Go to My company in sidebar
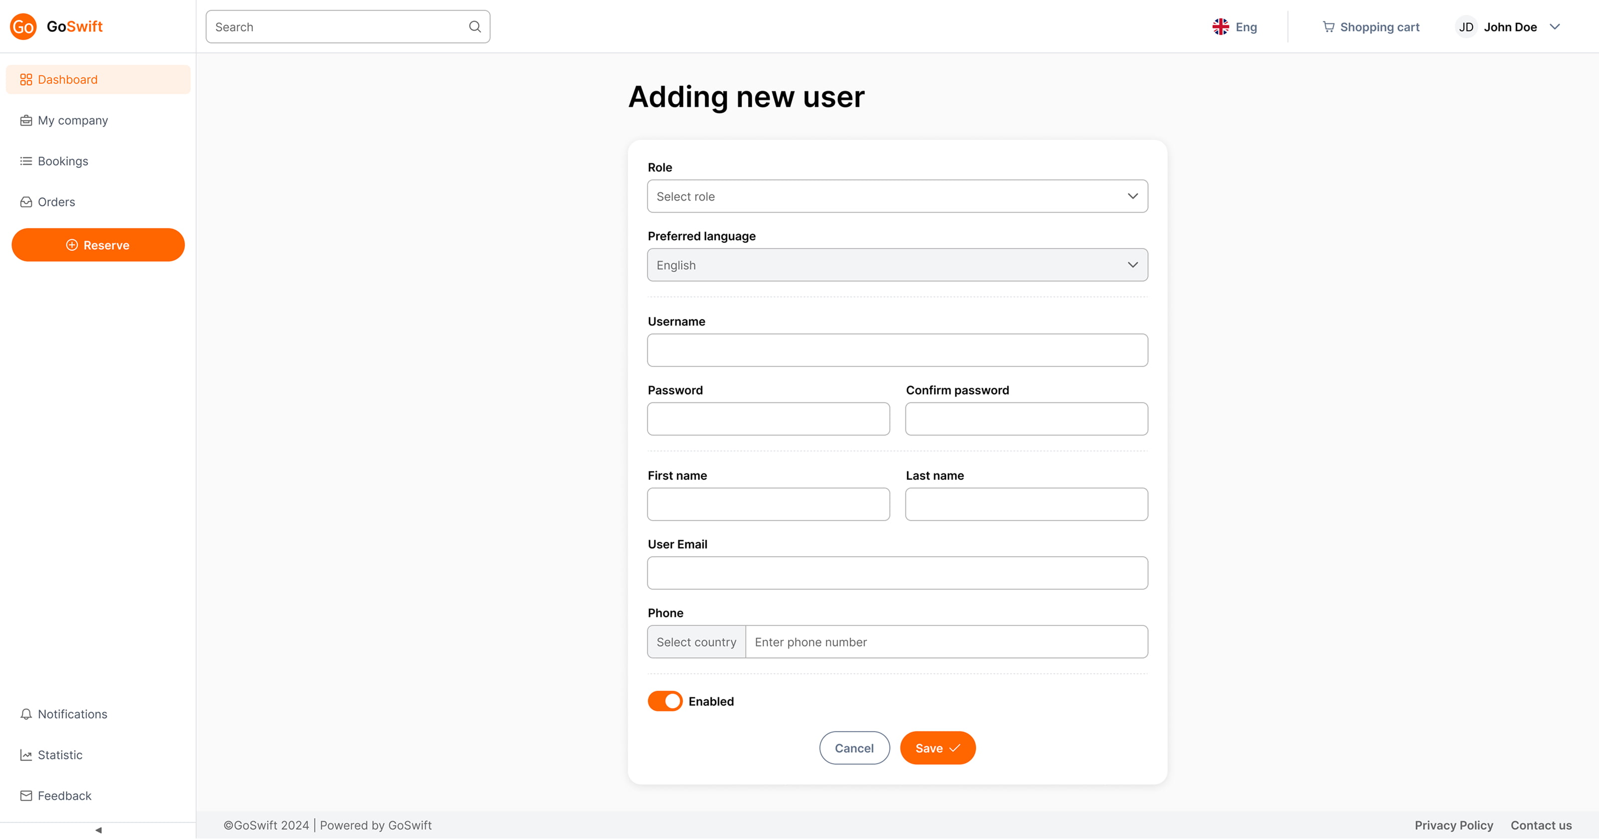Viewport: 1599px width, 839px height. click(72, 120)
